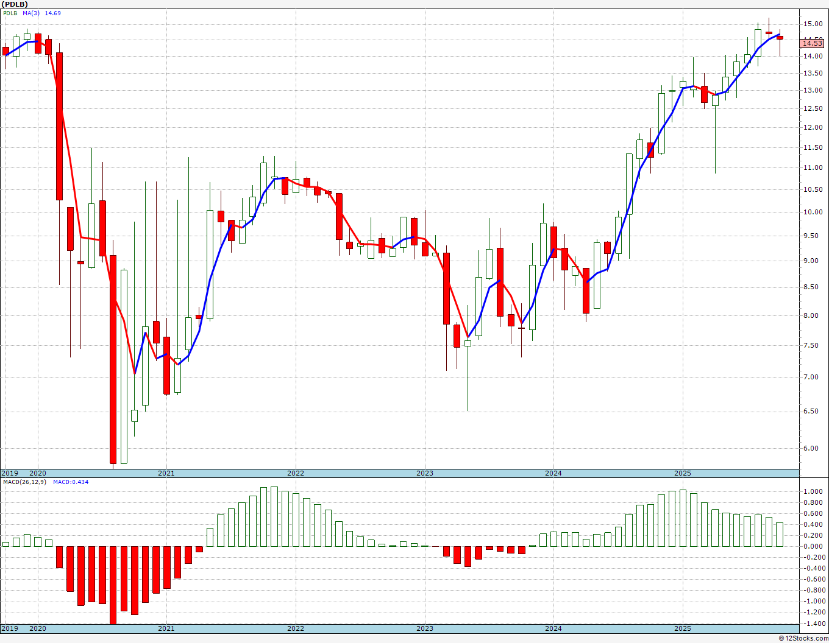This screenshot has width=829, height=643.
Task: Click the 0.000 MACD axis label
Action: (813, 546)
